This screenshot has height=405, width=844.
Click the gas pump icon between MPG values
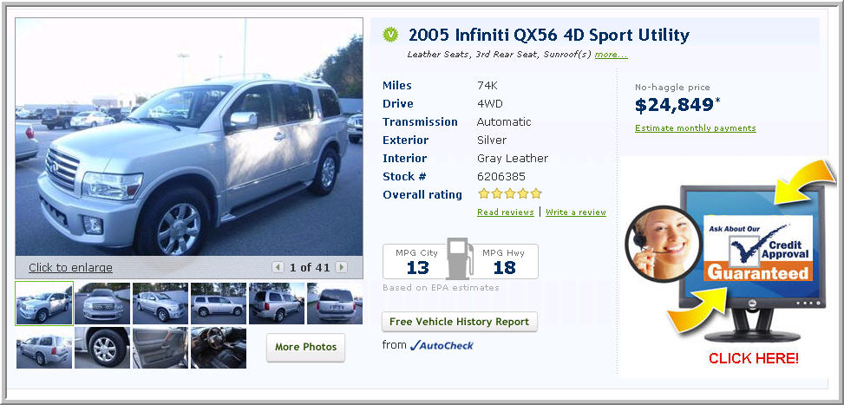(460, 259)
